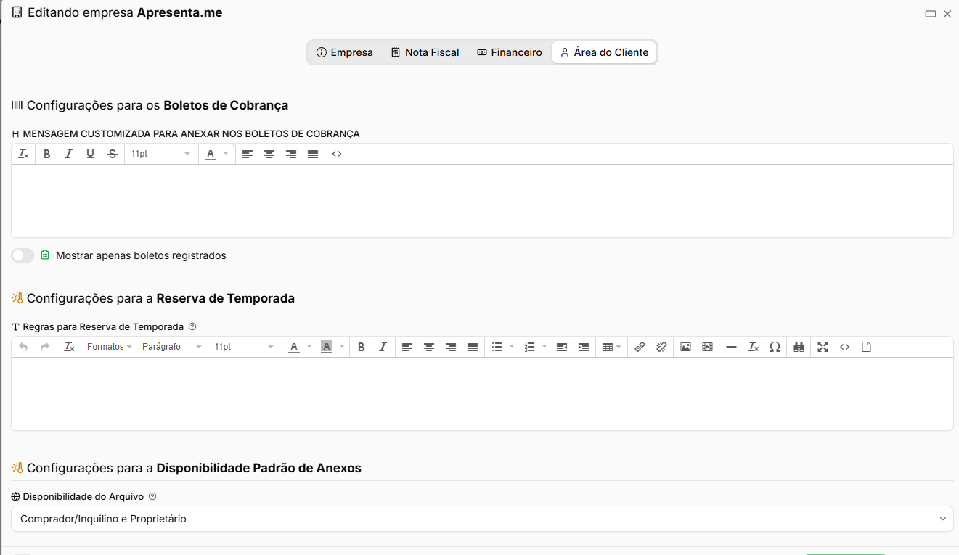The width and height of the screenshot is (959, 555).
Task: Clear formatting in boleto message editor
Action: coord(23,154)
